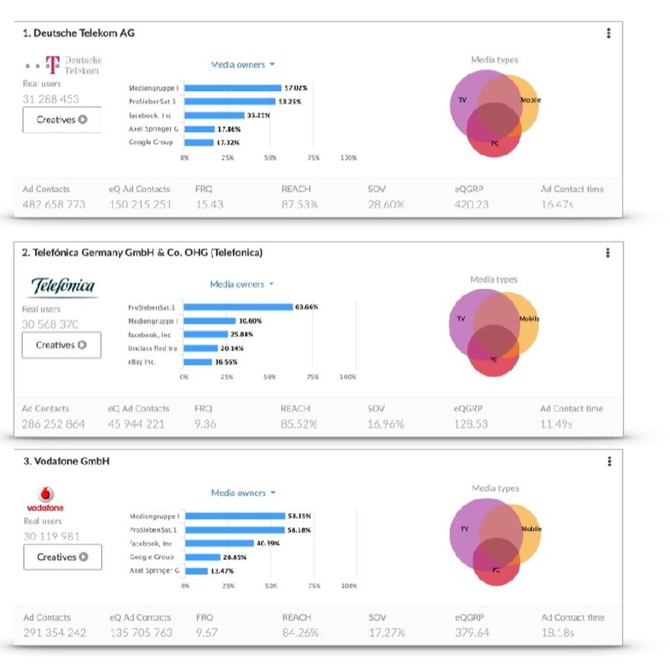The image size is (670, 670).
Task: Click the title '3. Vodafone GmbH'
Action: (66, 461)
